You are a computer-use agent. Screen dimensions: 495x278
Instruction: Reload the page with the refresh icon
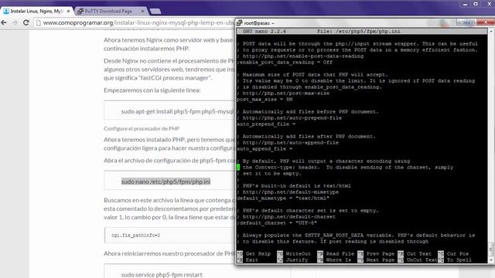click(x=26, y=22)
